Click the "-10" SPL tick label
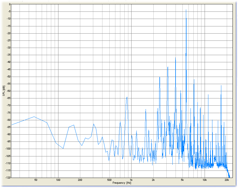238x188 pixels. (8, 19)
